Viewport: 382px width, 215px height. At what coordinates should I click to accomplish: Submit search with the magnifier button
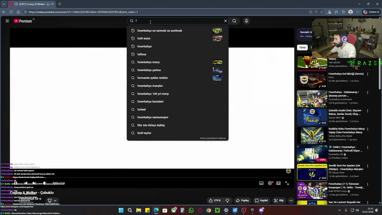[x=234, y=21]
